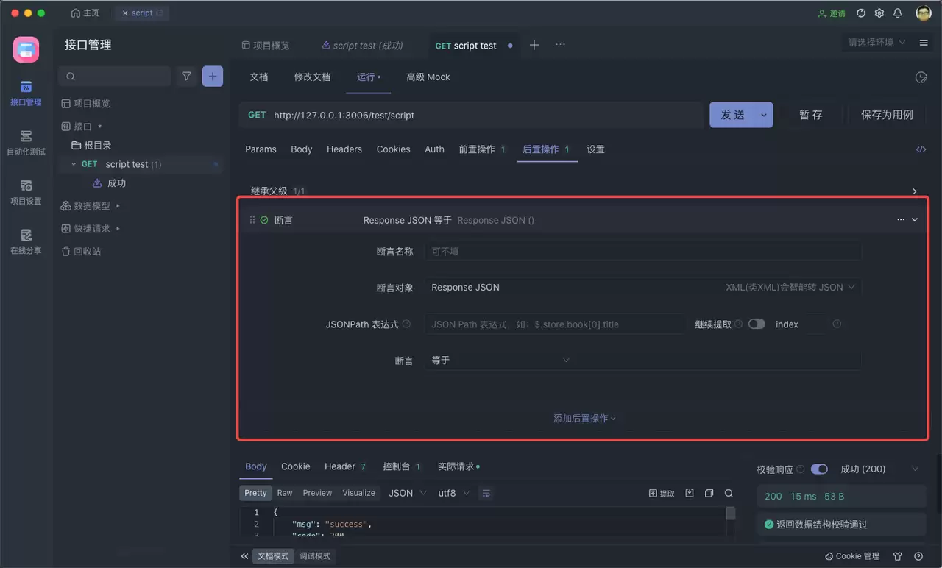The width and height of the screenshot is (942, 568).
Task: Select the Raw response view
Action: click(285, 493)
